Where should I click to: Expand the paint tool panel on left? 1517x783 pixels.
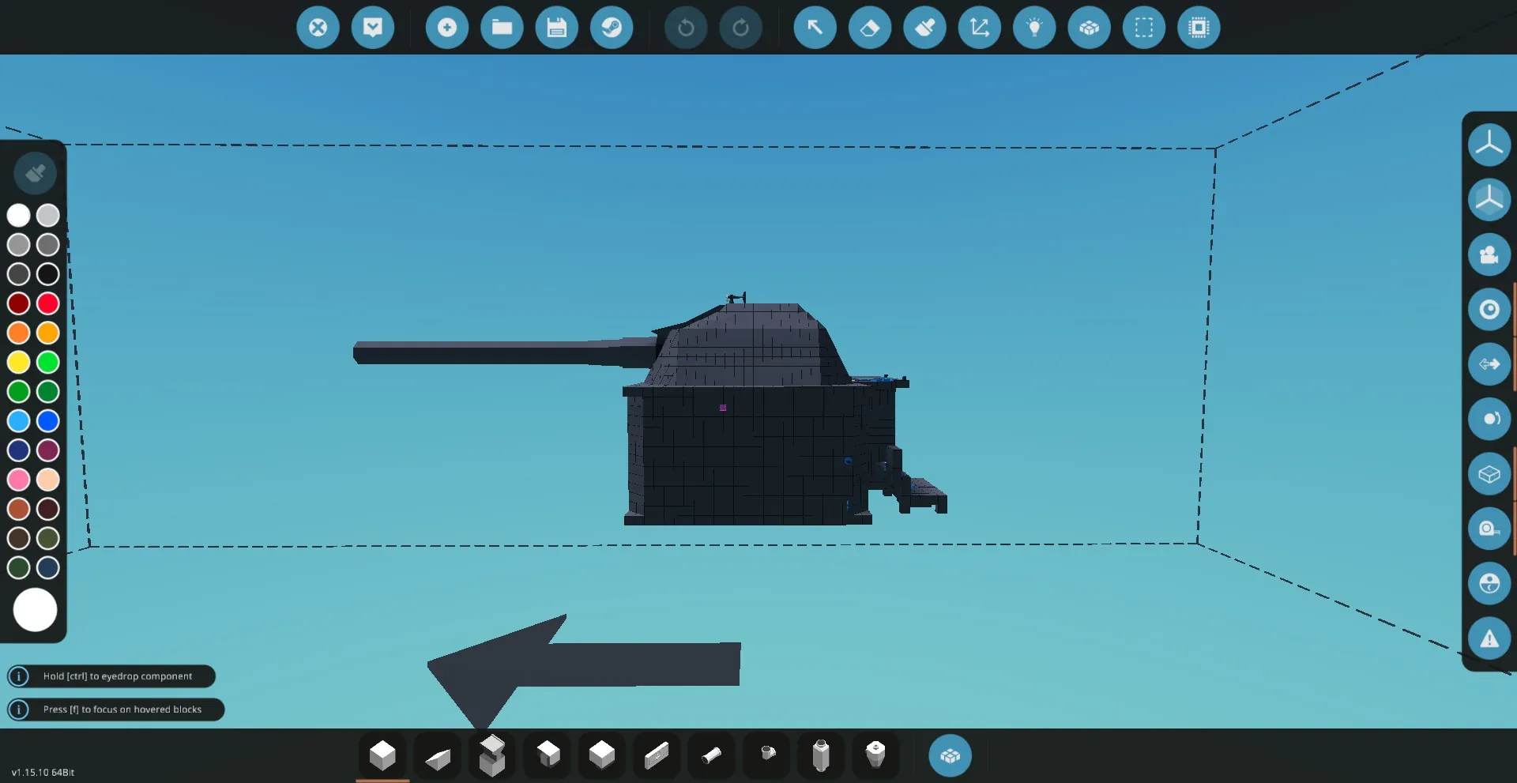pos(35,173)
